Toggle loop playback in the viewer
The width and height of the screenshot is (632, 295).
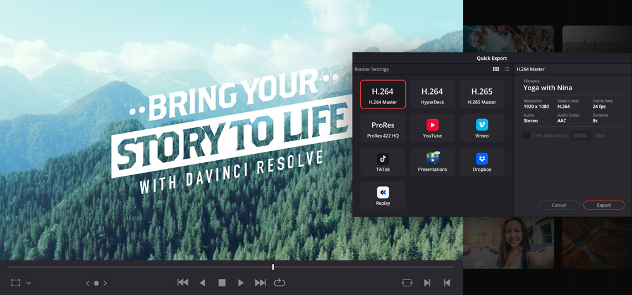point(279,283)
